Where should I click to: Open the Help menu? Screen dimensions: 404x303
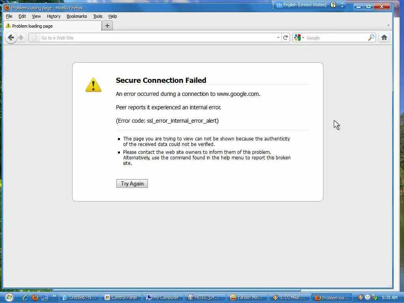(x=112, y=16)
